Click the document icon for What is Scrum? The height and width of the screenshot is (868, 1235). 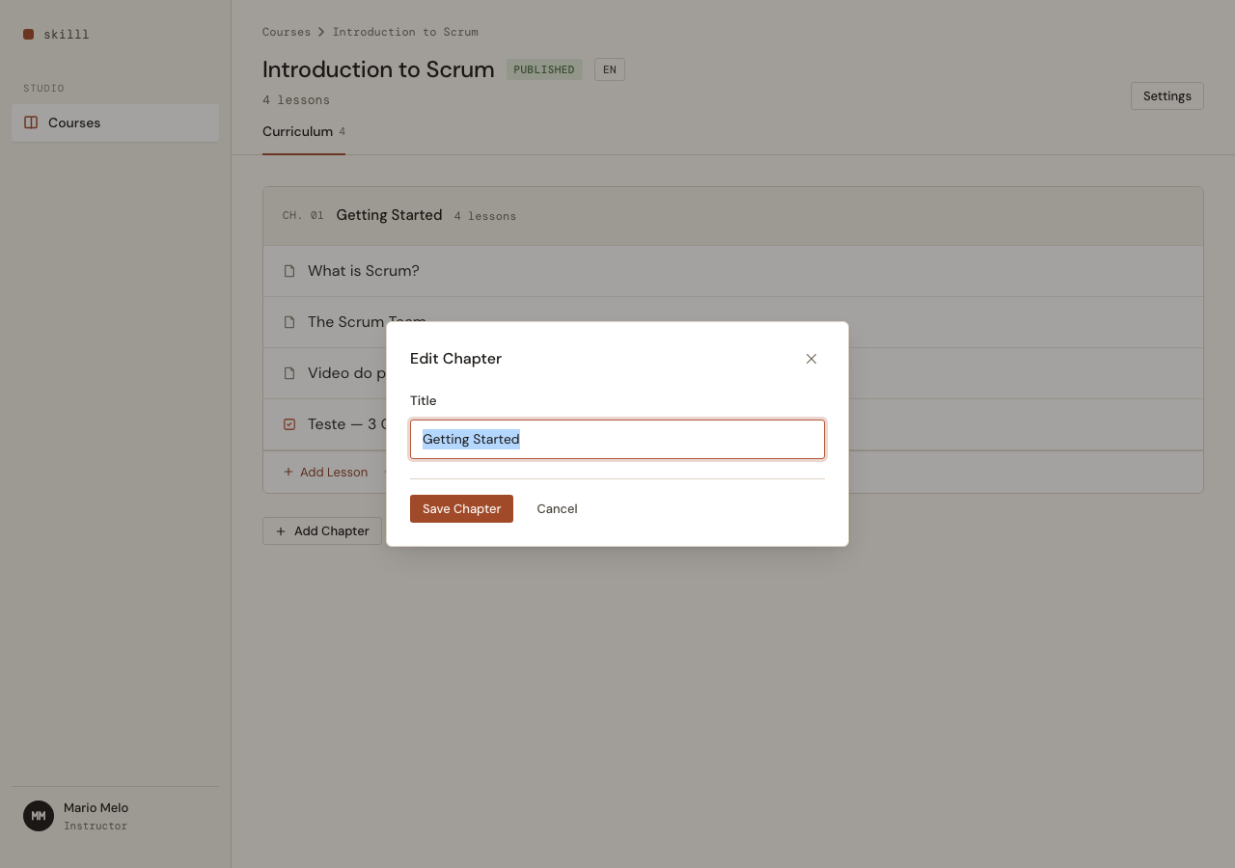point(289,271)
